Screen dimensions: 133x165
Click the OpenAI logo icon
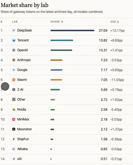pyautogui.click(x=14, y=50)
